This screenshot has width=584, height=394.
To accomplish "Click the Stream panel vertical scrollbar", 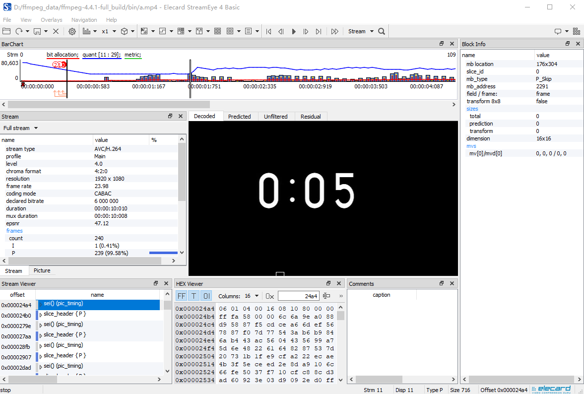I will 182,172.
